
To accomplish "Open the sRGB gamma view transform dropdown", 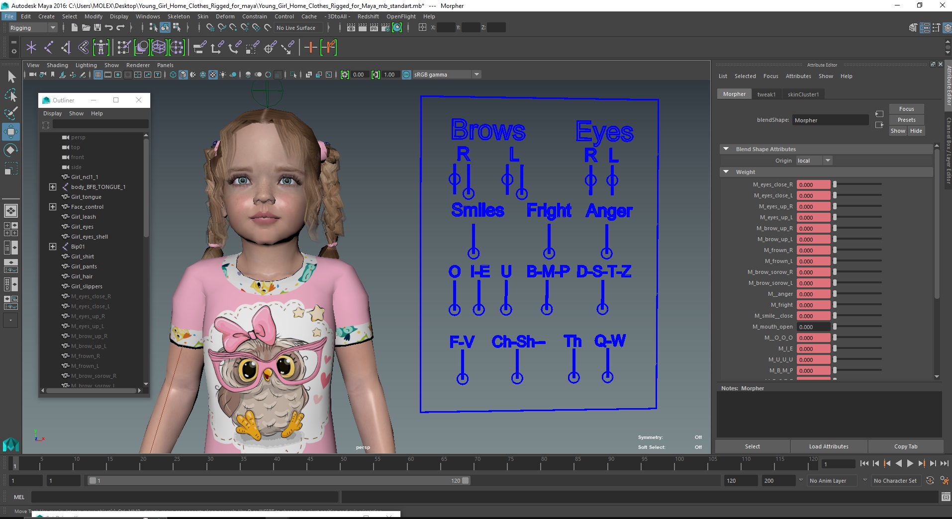I will point(447,75).
